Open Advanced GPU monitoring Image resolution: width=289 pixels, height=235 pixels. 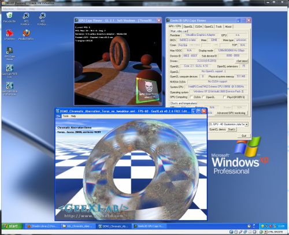(x=231, y=113)
